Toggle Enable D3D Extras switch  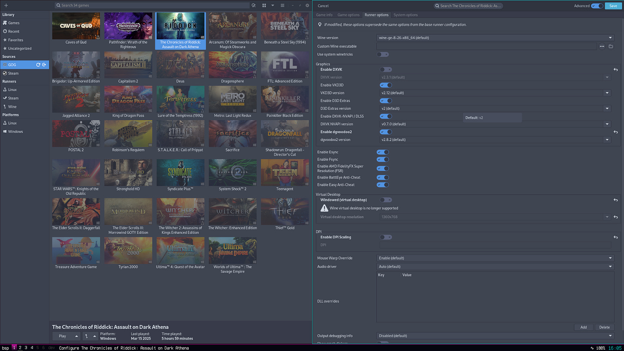(386, 101)
